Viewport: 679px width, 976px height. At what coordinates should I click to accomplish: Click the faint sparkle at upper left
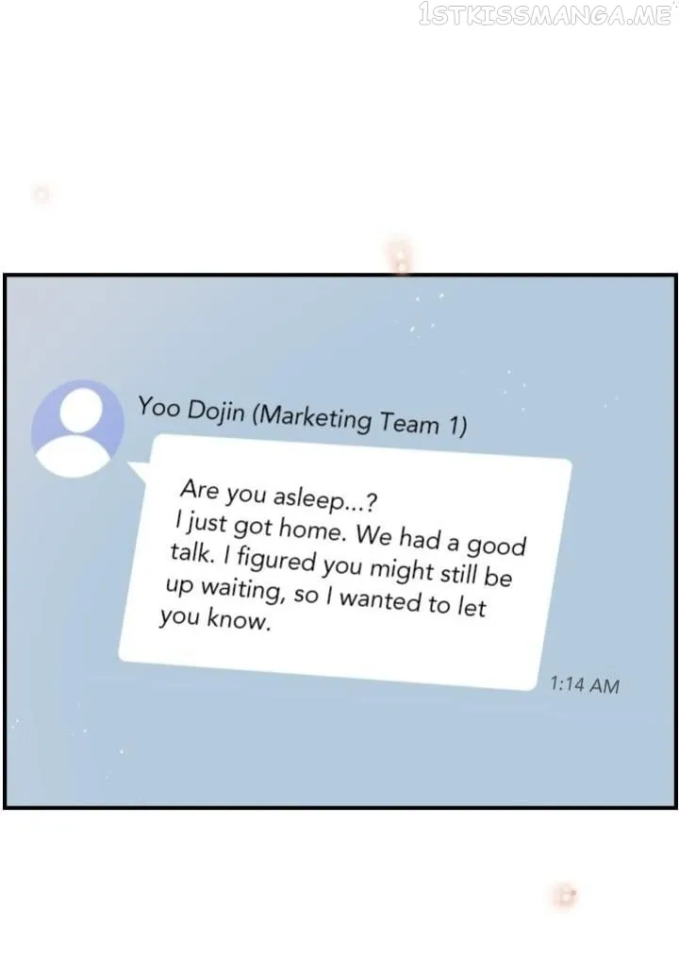pyautogui.click(x=41, y=194)
